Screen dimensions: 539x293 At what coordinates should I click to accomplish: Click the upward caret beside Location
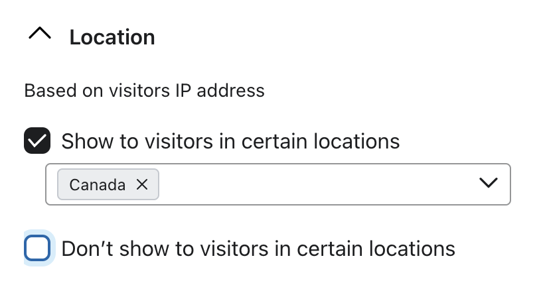40,36
